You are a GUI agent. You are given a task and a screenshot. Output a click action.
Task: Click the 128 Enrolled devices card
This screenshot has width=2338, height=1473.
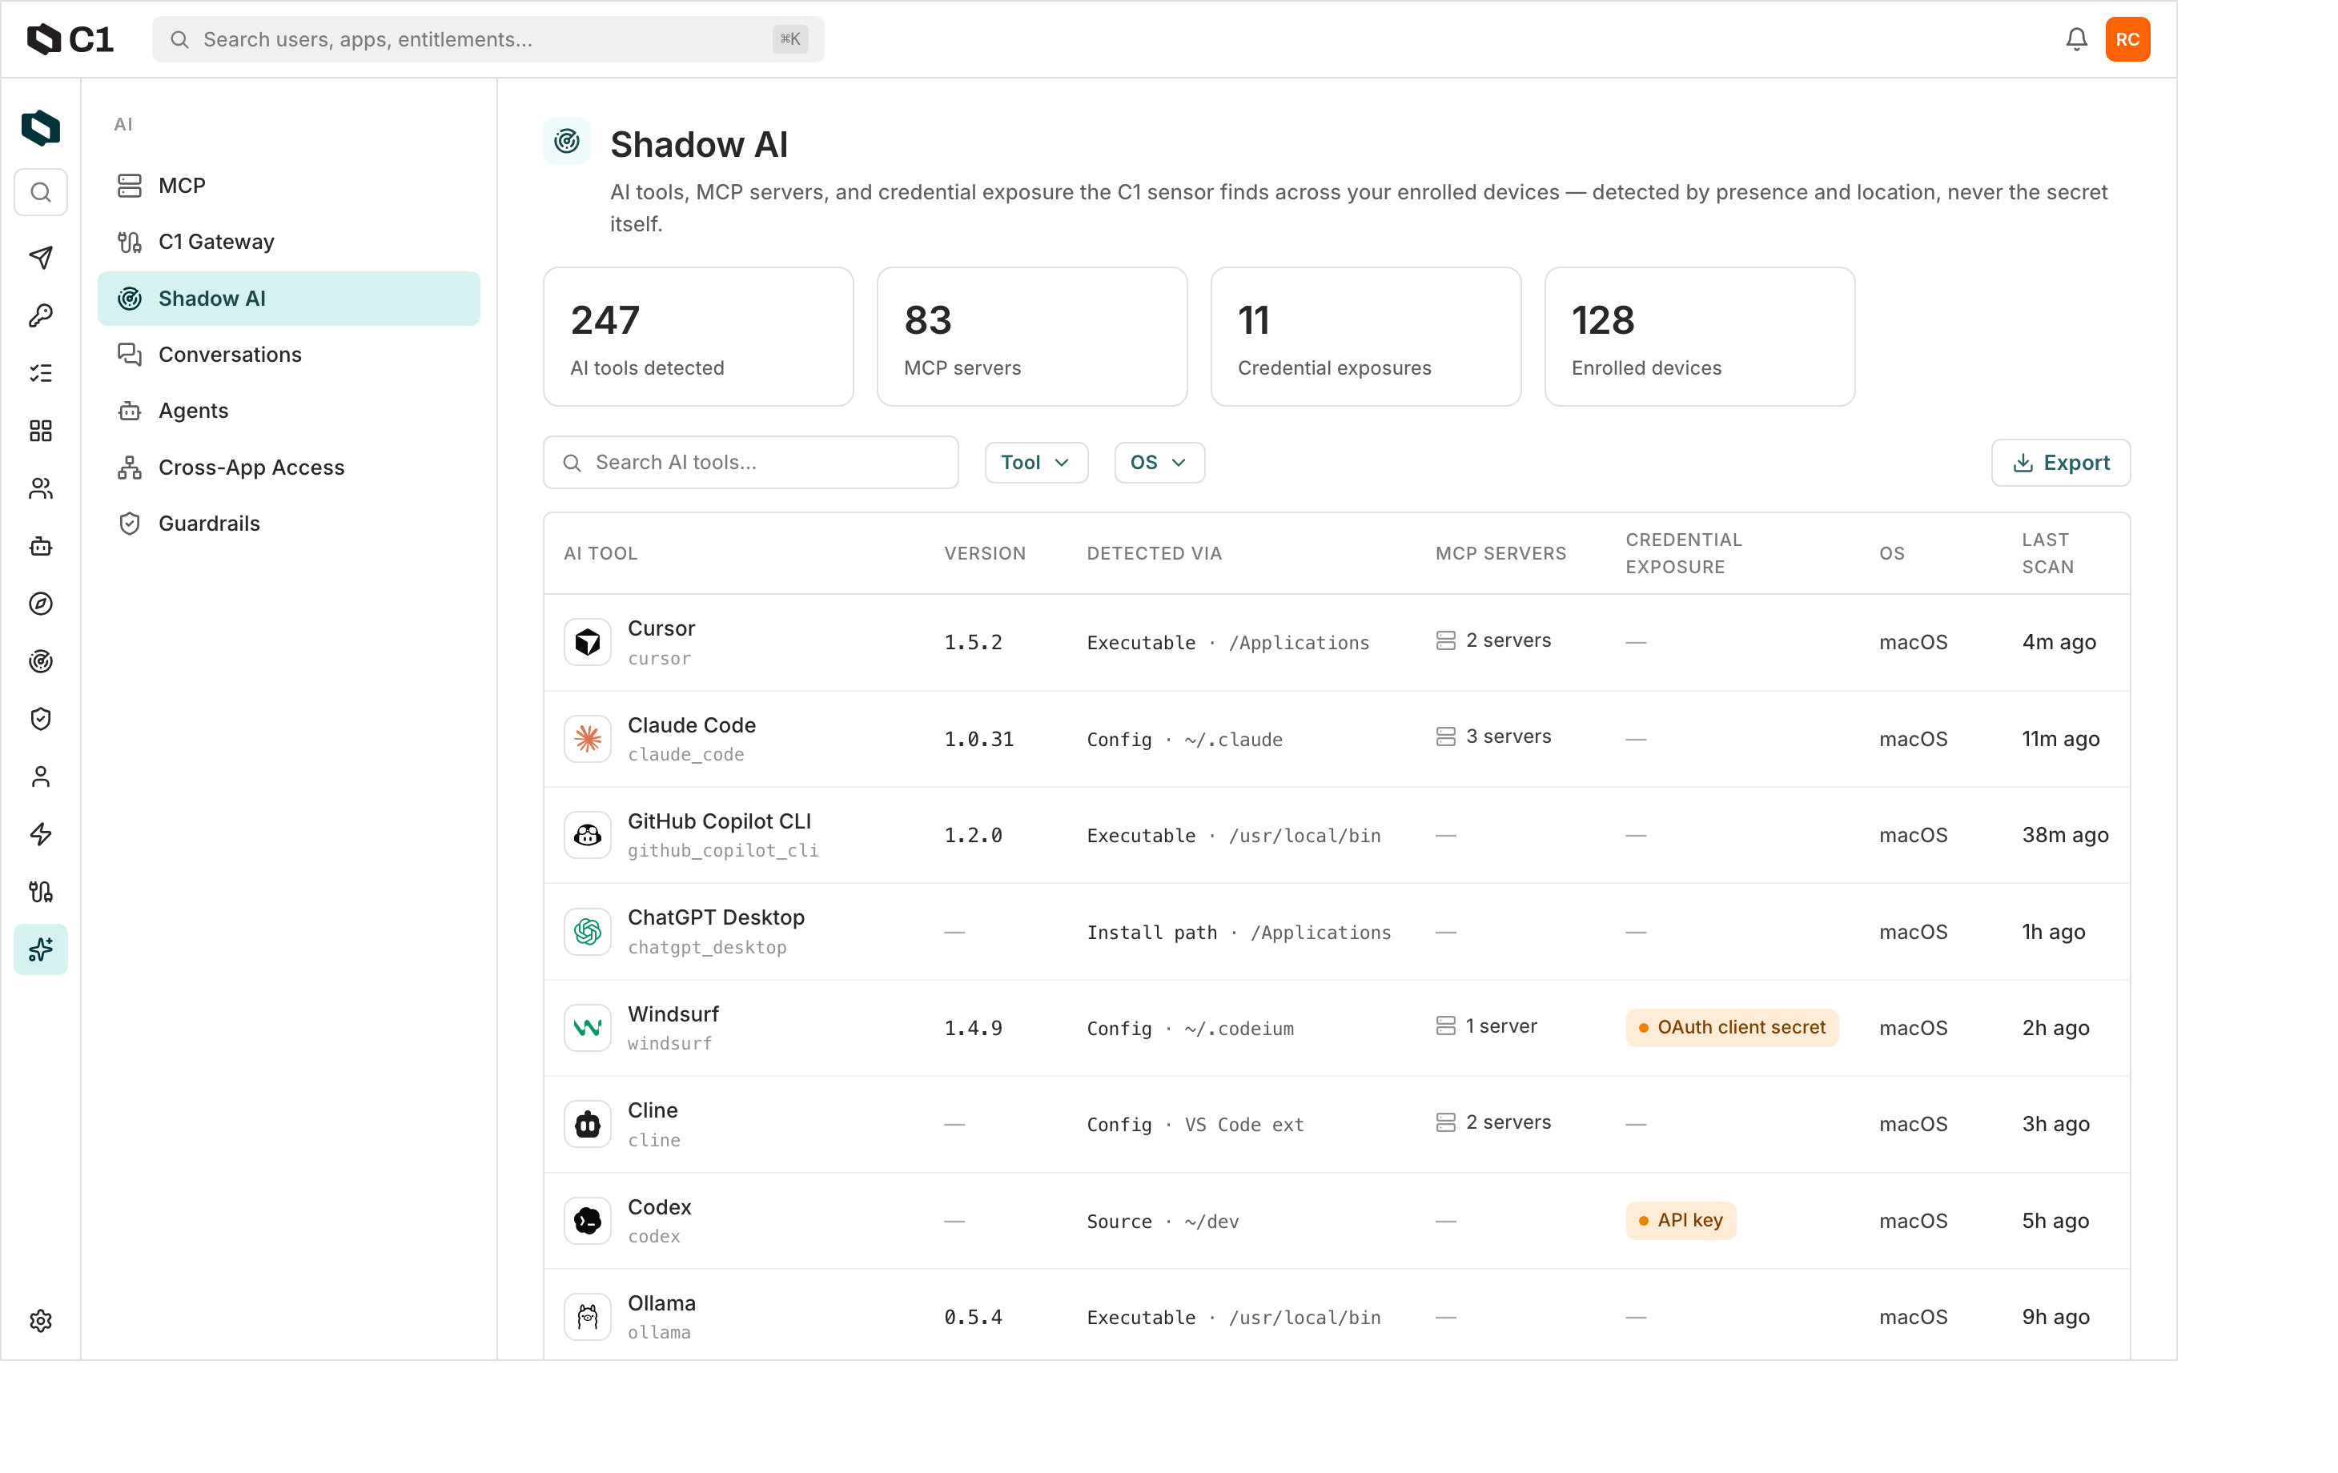pos(1700,337)
